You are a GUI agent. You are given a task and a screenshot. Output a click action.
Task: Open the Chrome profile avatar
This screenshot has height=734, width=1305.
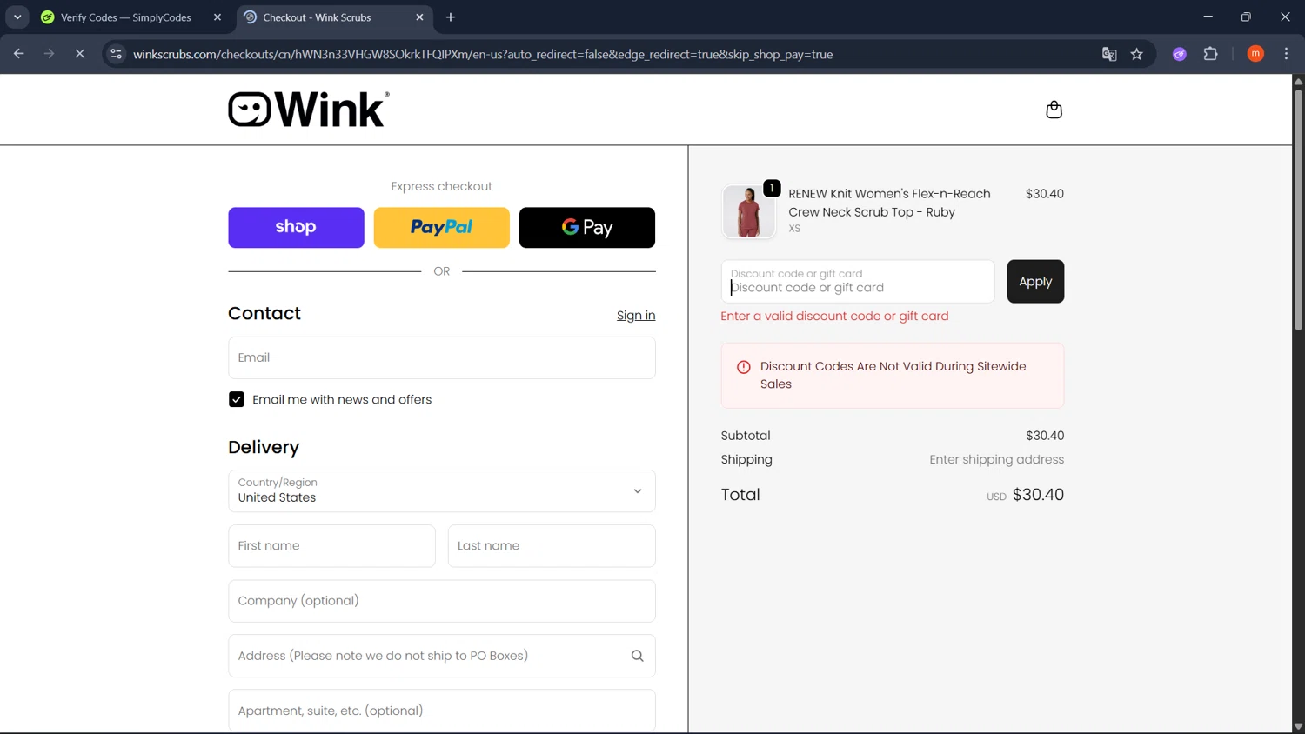pyautogui.click(x=1255, y=54)
